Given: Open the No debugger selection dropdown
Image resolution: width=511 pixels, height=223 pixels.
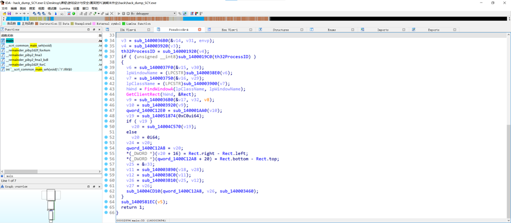Looking at the screenshot, I should coord(153,13).
